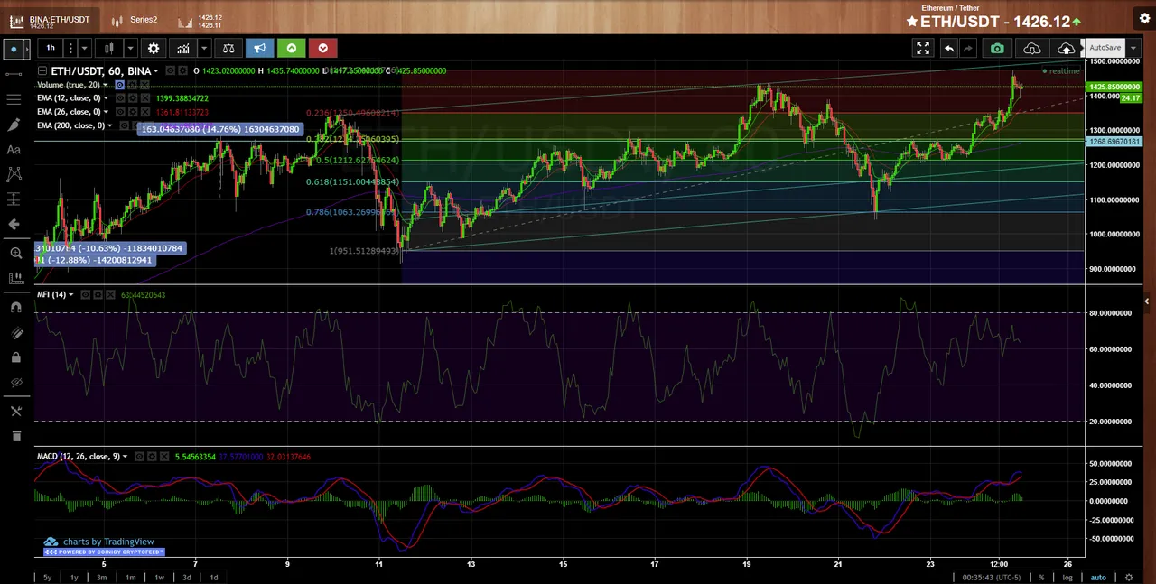Enter fullscreen mode with expand icon

pyautogui.click(x=923, y=48)
